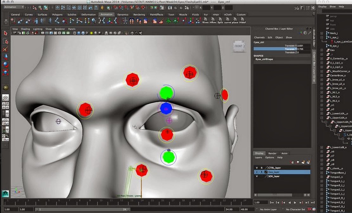Click play backwards button
Viewport: 352px width, 213px height.
pos(289,203)
